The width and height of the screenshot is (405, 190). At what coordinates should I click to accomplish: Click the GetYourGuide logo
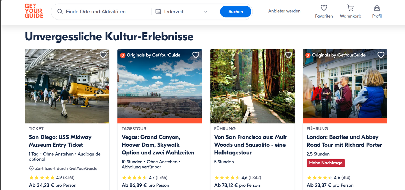[34, 11]
